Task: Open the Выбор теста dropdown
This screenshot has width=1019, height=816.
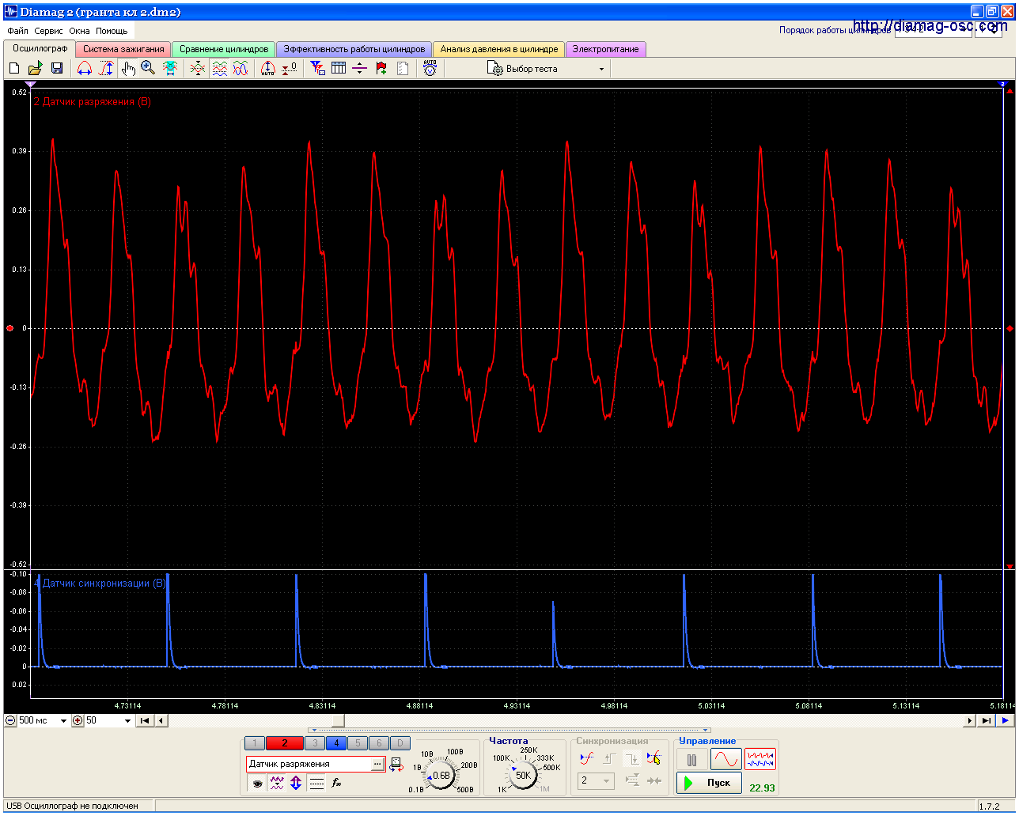Action: [547, 69]
